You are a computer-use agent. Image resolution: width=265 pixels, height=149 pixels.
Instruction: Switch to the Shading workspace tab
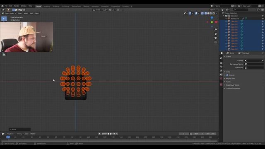click(86, 6)
